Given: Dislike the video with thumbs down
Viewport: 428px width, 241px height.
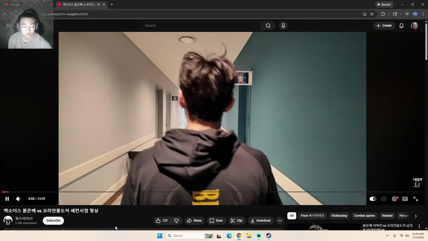Looking at the screenshot, I should (177, 221).
